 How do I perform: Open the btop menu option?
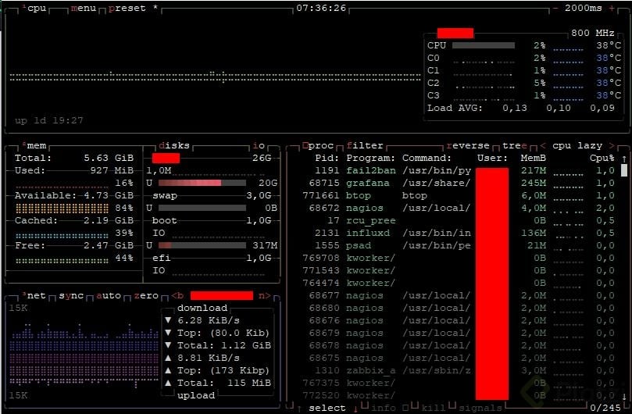tap(84, 8)
